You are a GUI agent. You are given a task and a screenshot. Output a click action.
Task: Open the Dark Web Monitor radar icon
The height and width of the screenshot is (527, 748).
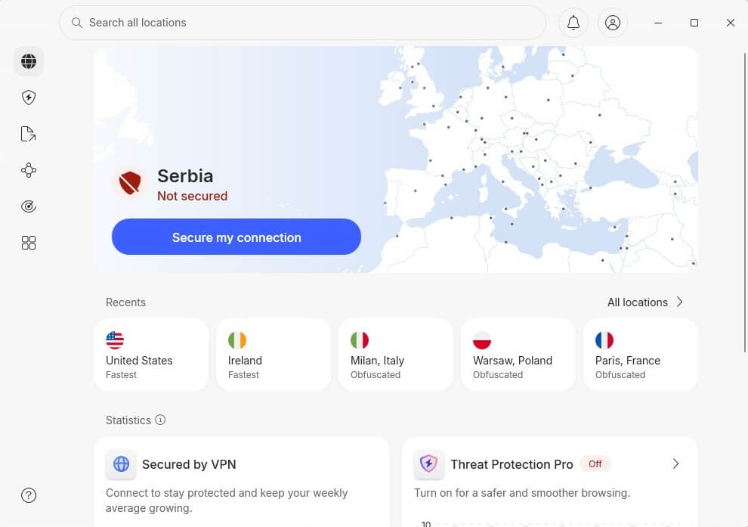[x=29, y=206]
